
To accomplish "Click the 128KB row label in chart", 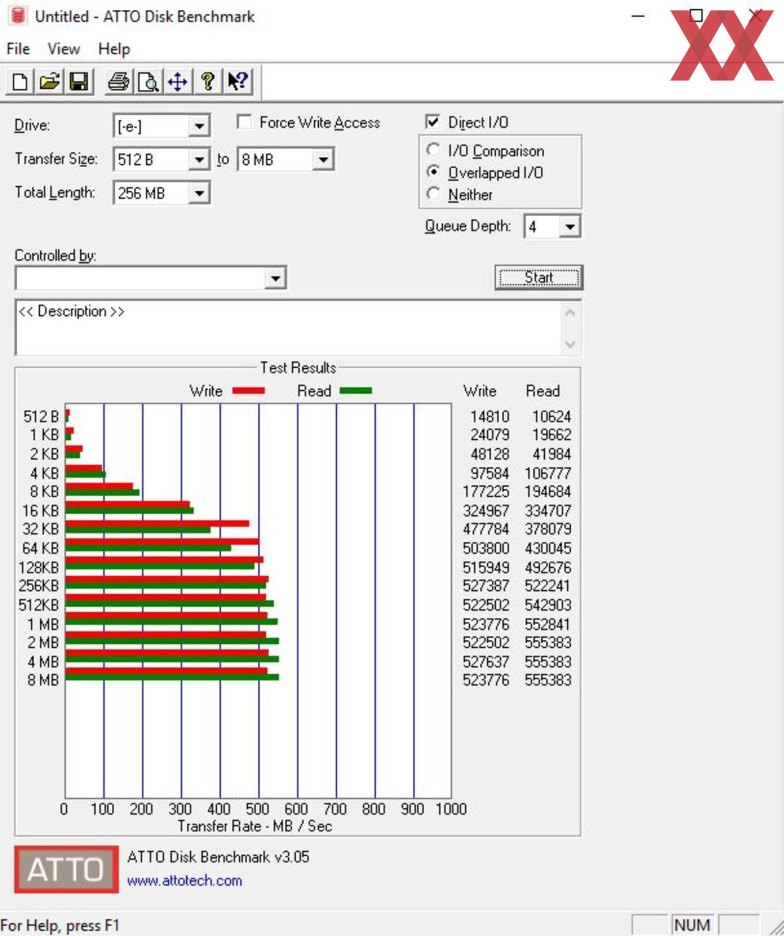I will (39, 568).
